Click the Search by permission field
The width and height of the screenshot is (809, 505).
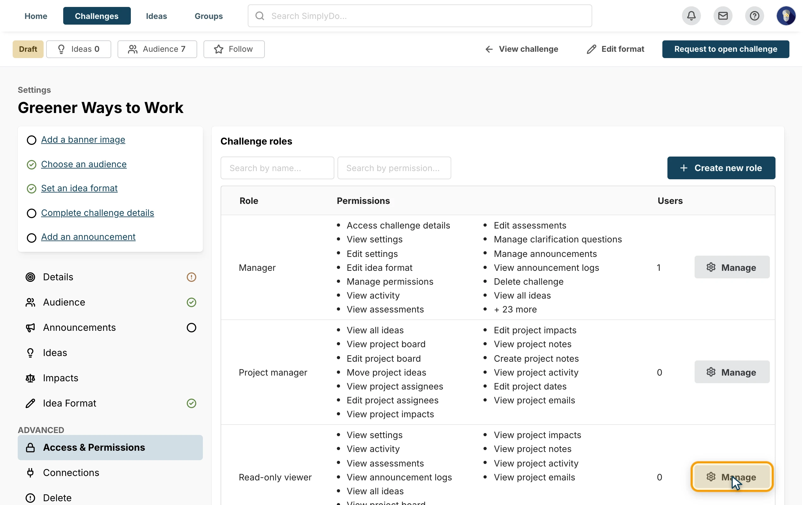[x=394, y=168]
